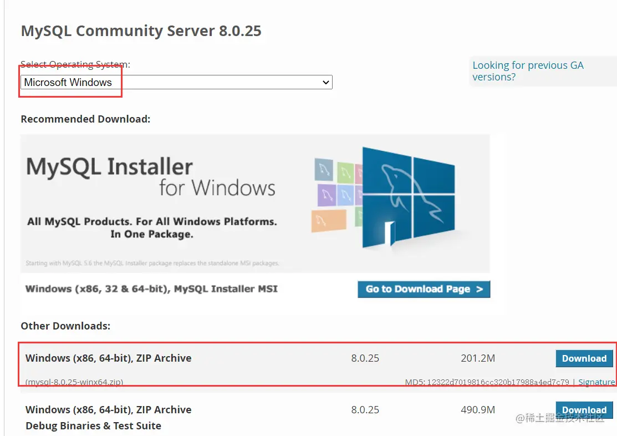Screen dimensions: 617x436
Task: Select version 8.0.25 in the 490.9M row
Action: point(365,409)
